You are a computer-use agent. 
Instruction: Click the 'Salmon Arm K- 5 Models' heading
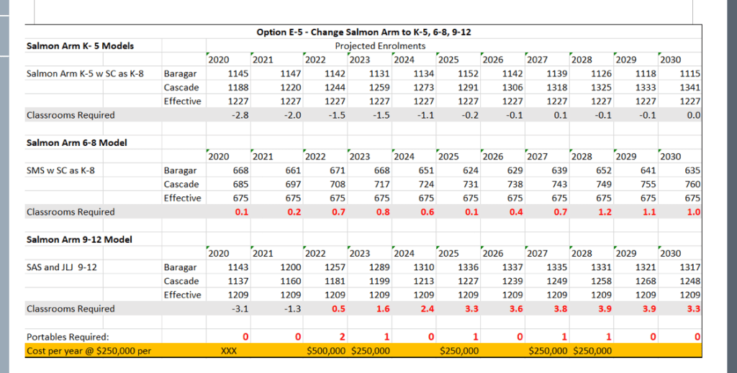coord(80,46)
